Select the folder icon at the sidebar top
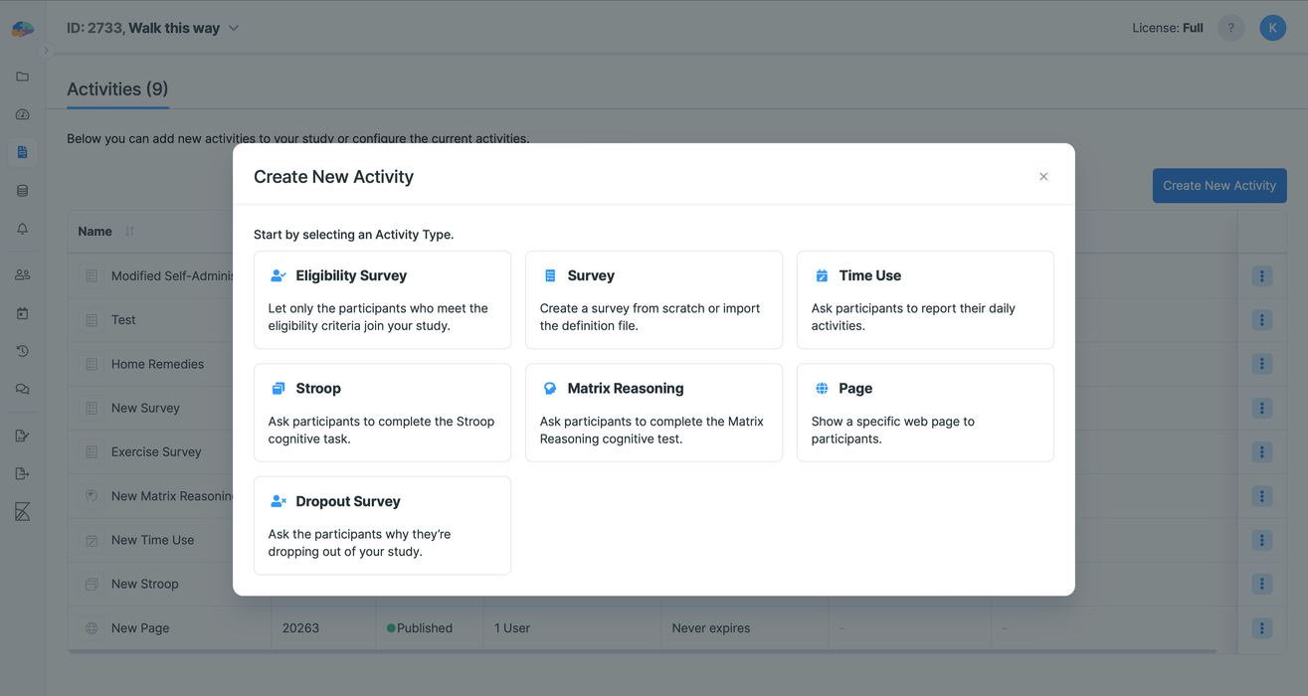This screenshot has width=1308, height=696. pos(22,77)
